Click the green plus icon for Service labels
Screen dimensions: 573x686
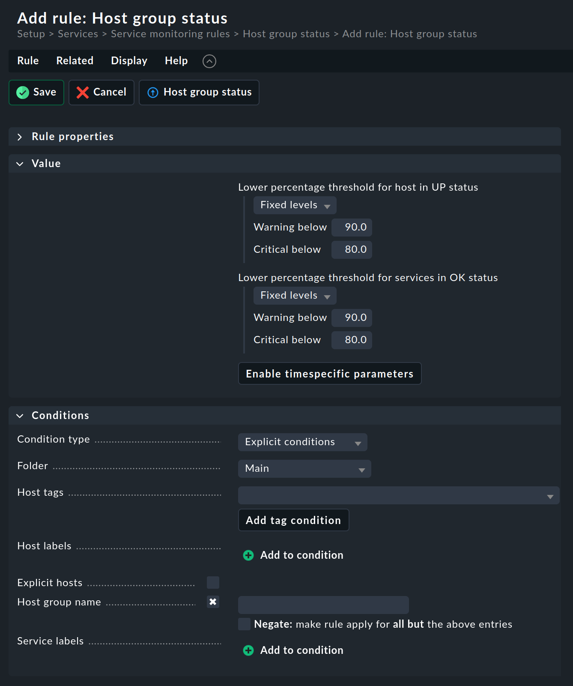248,650
